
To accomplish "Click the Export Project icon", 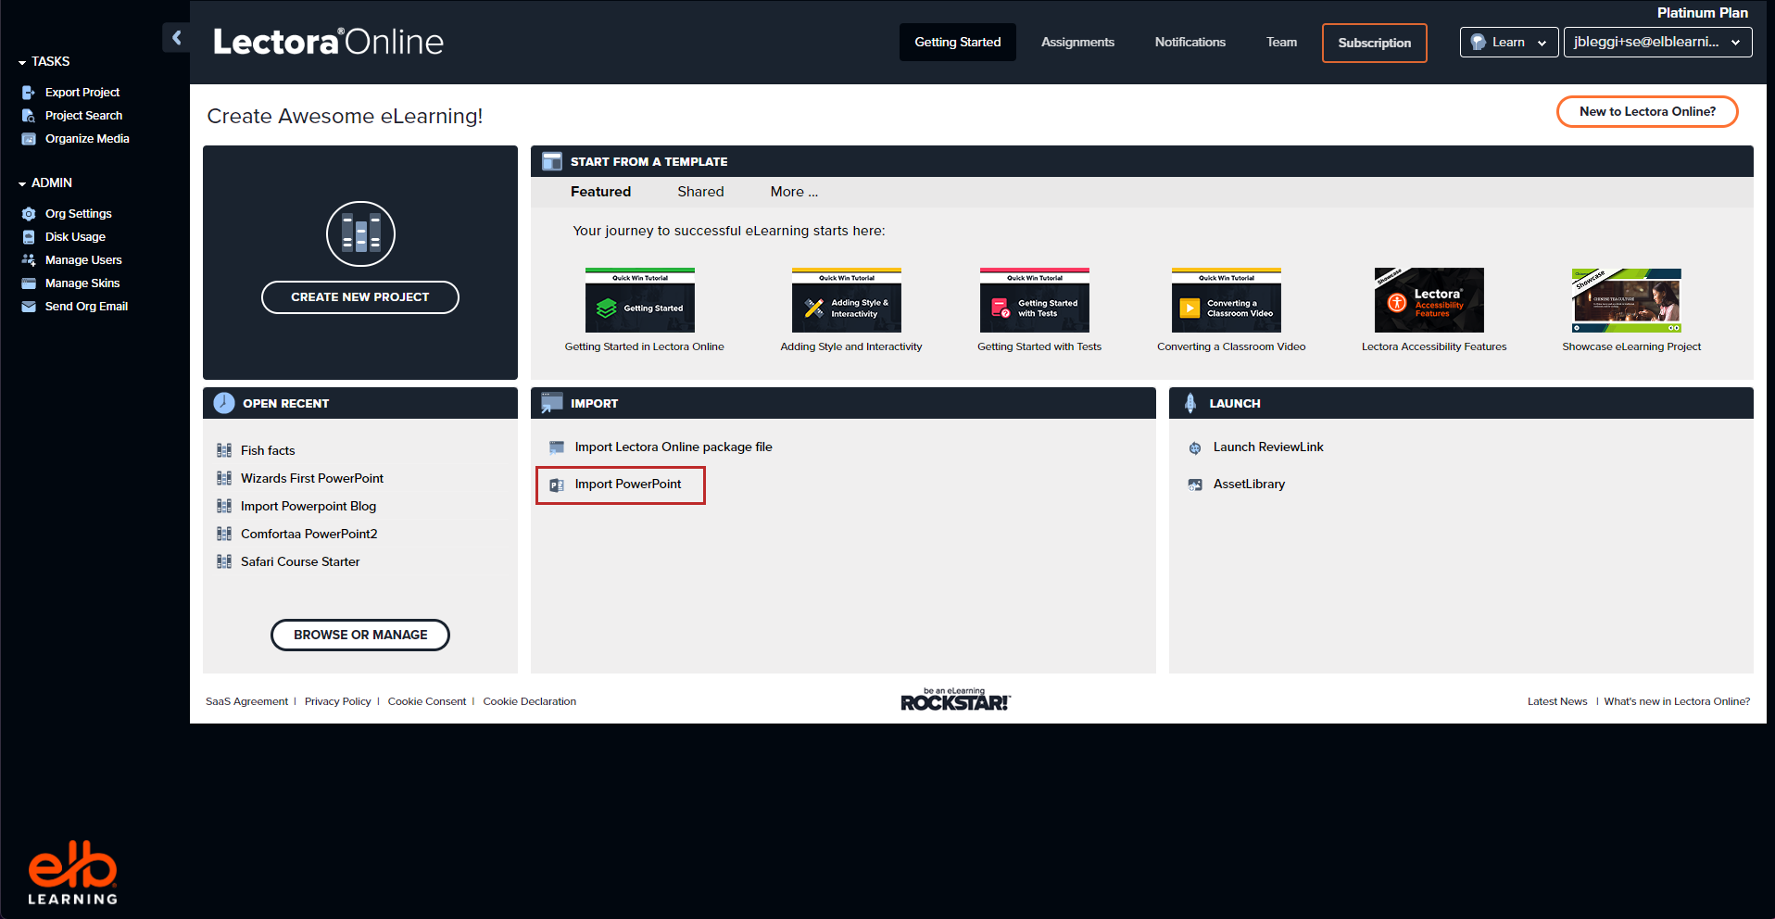I will tap(29, 93).
